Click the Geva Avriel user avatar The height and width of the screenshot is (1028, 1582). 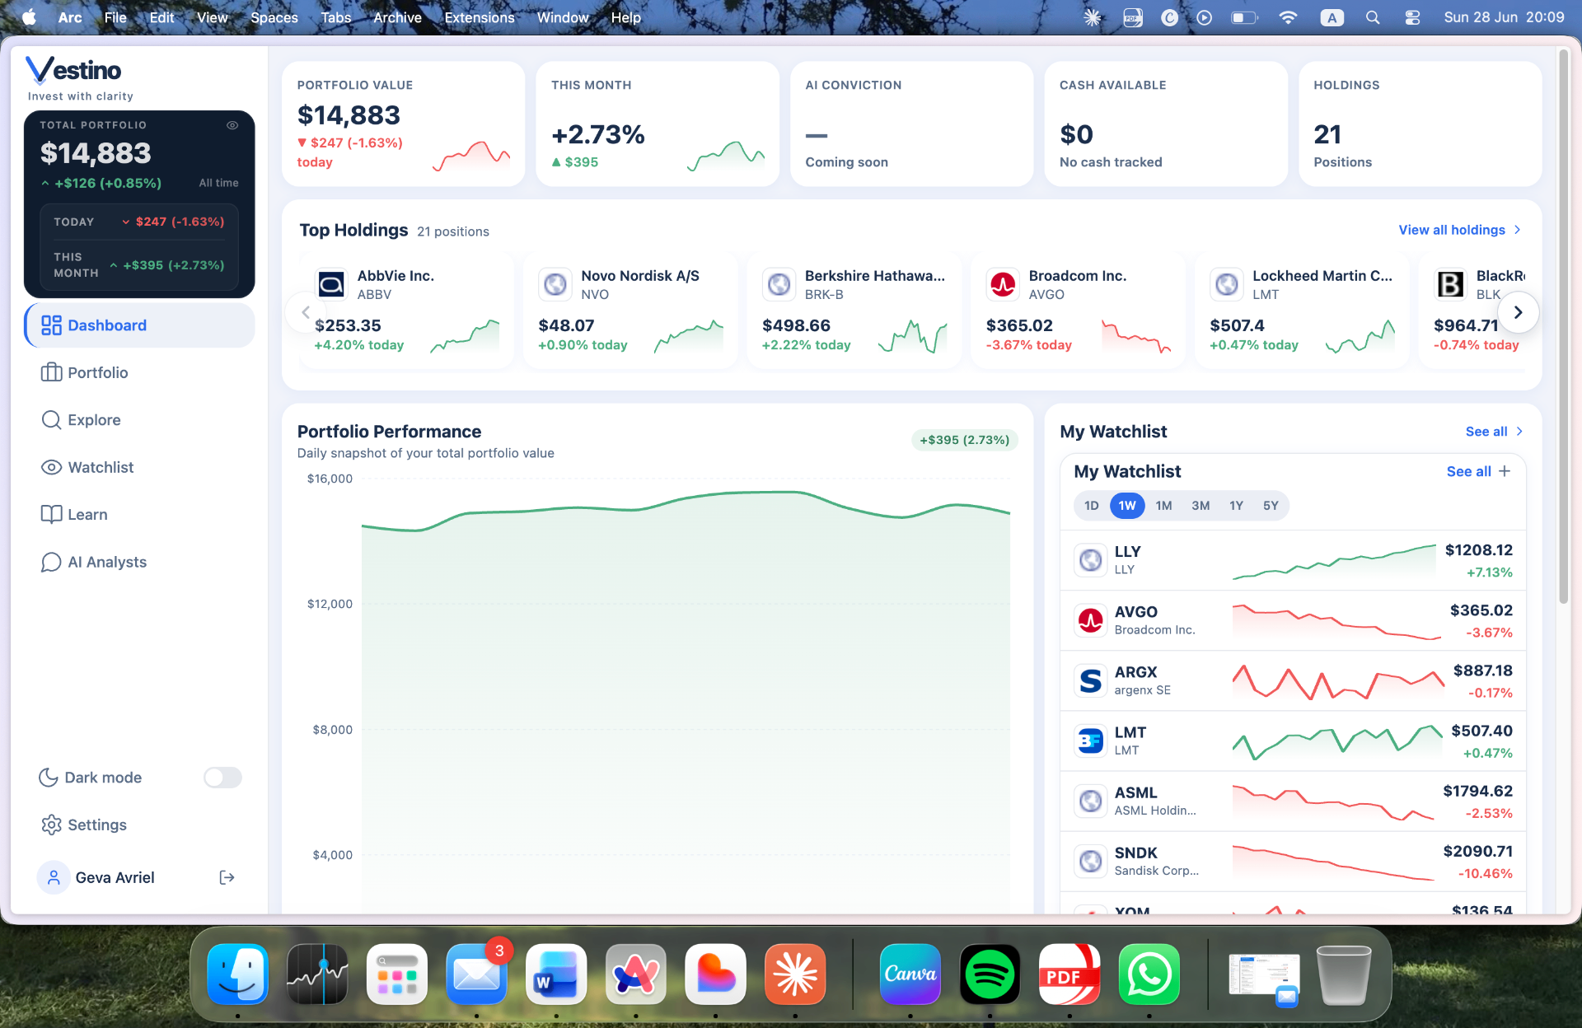[x=54, y=877]
